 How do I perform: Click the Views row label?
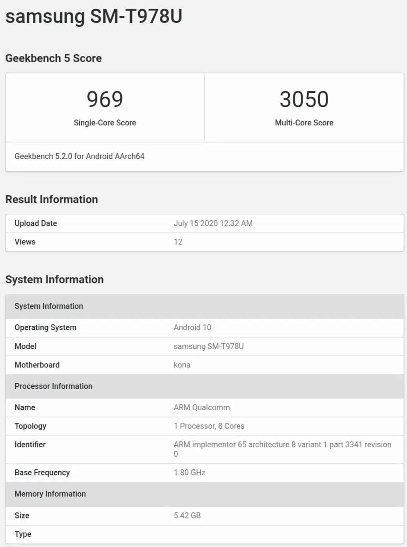pos(25,242)
